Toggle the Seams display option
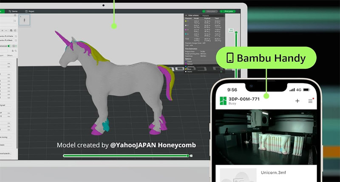The width and height of the screenshot is (340, 182). (186, 71)
